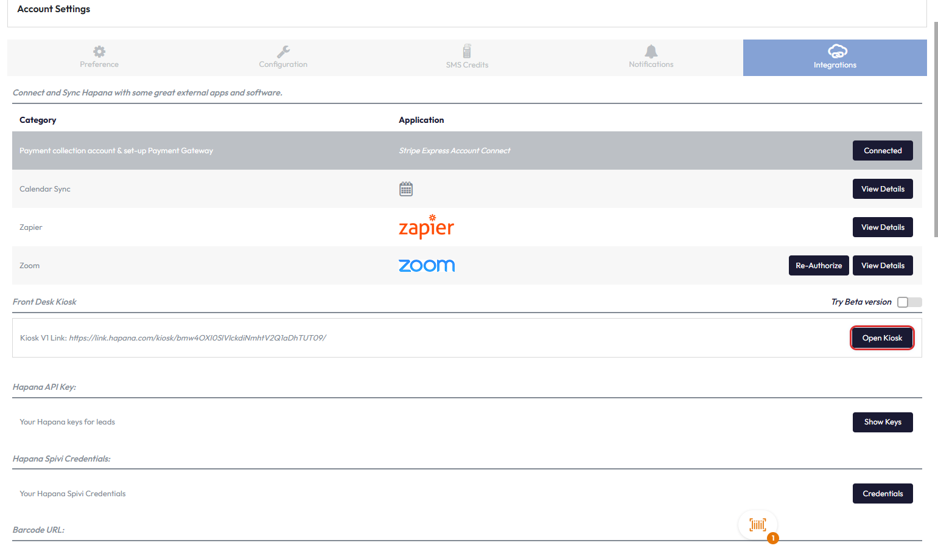Open the Front Desk Kiosk
The height and width of the screenshot is (554, 938).
882,338
